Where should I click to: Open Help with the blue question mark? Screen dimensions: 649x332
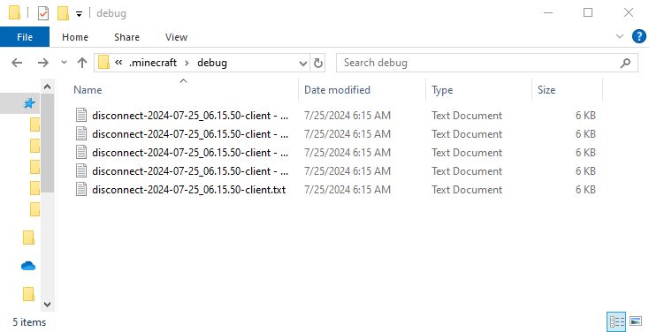639,36
